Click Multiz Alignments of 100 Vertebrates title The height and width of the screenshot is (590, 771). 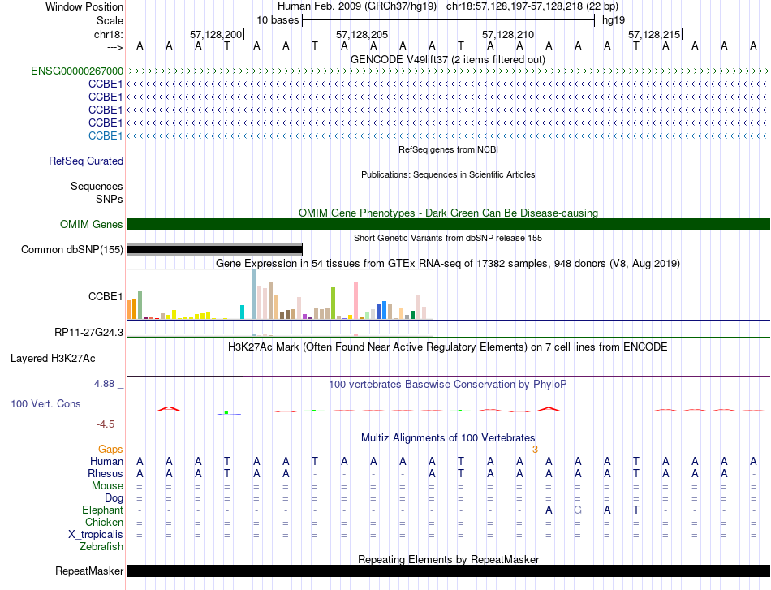tap(448, 438)
